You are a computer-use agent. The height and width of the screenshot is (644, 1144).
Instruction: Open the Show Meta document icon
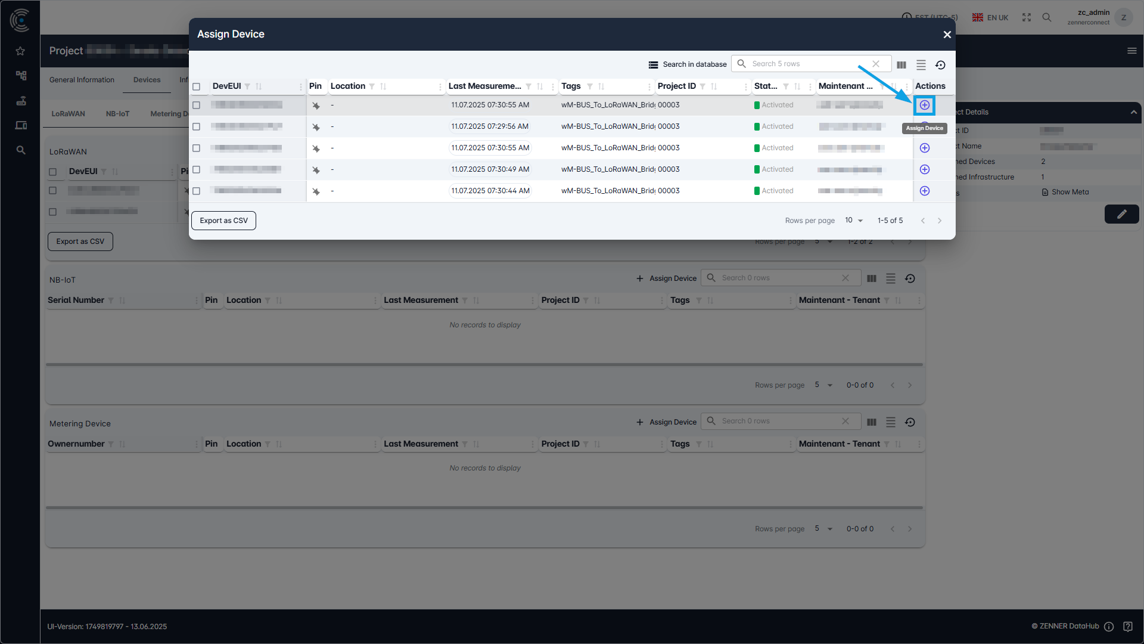1046,191
